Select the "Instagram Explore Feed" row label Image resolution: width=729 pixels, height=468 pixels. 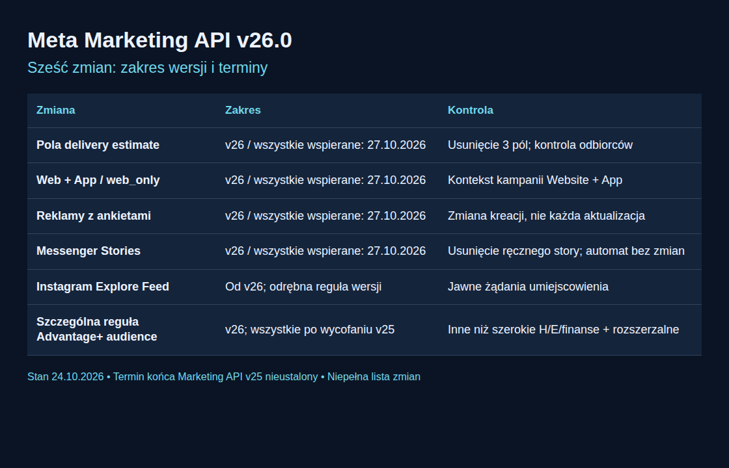pos(103,287)
